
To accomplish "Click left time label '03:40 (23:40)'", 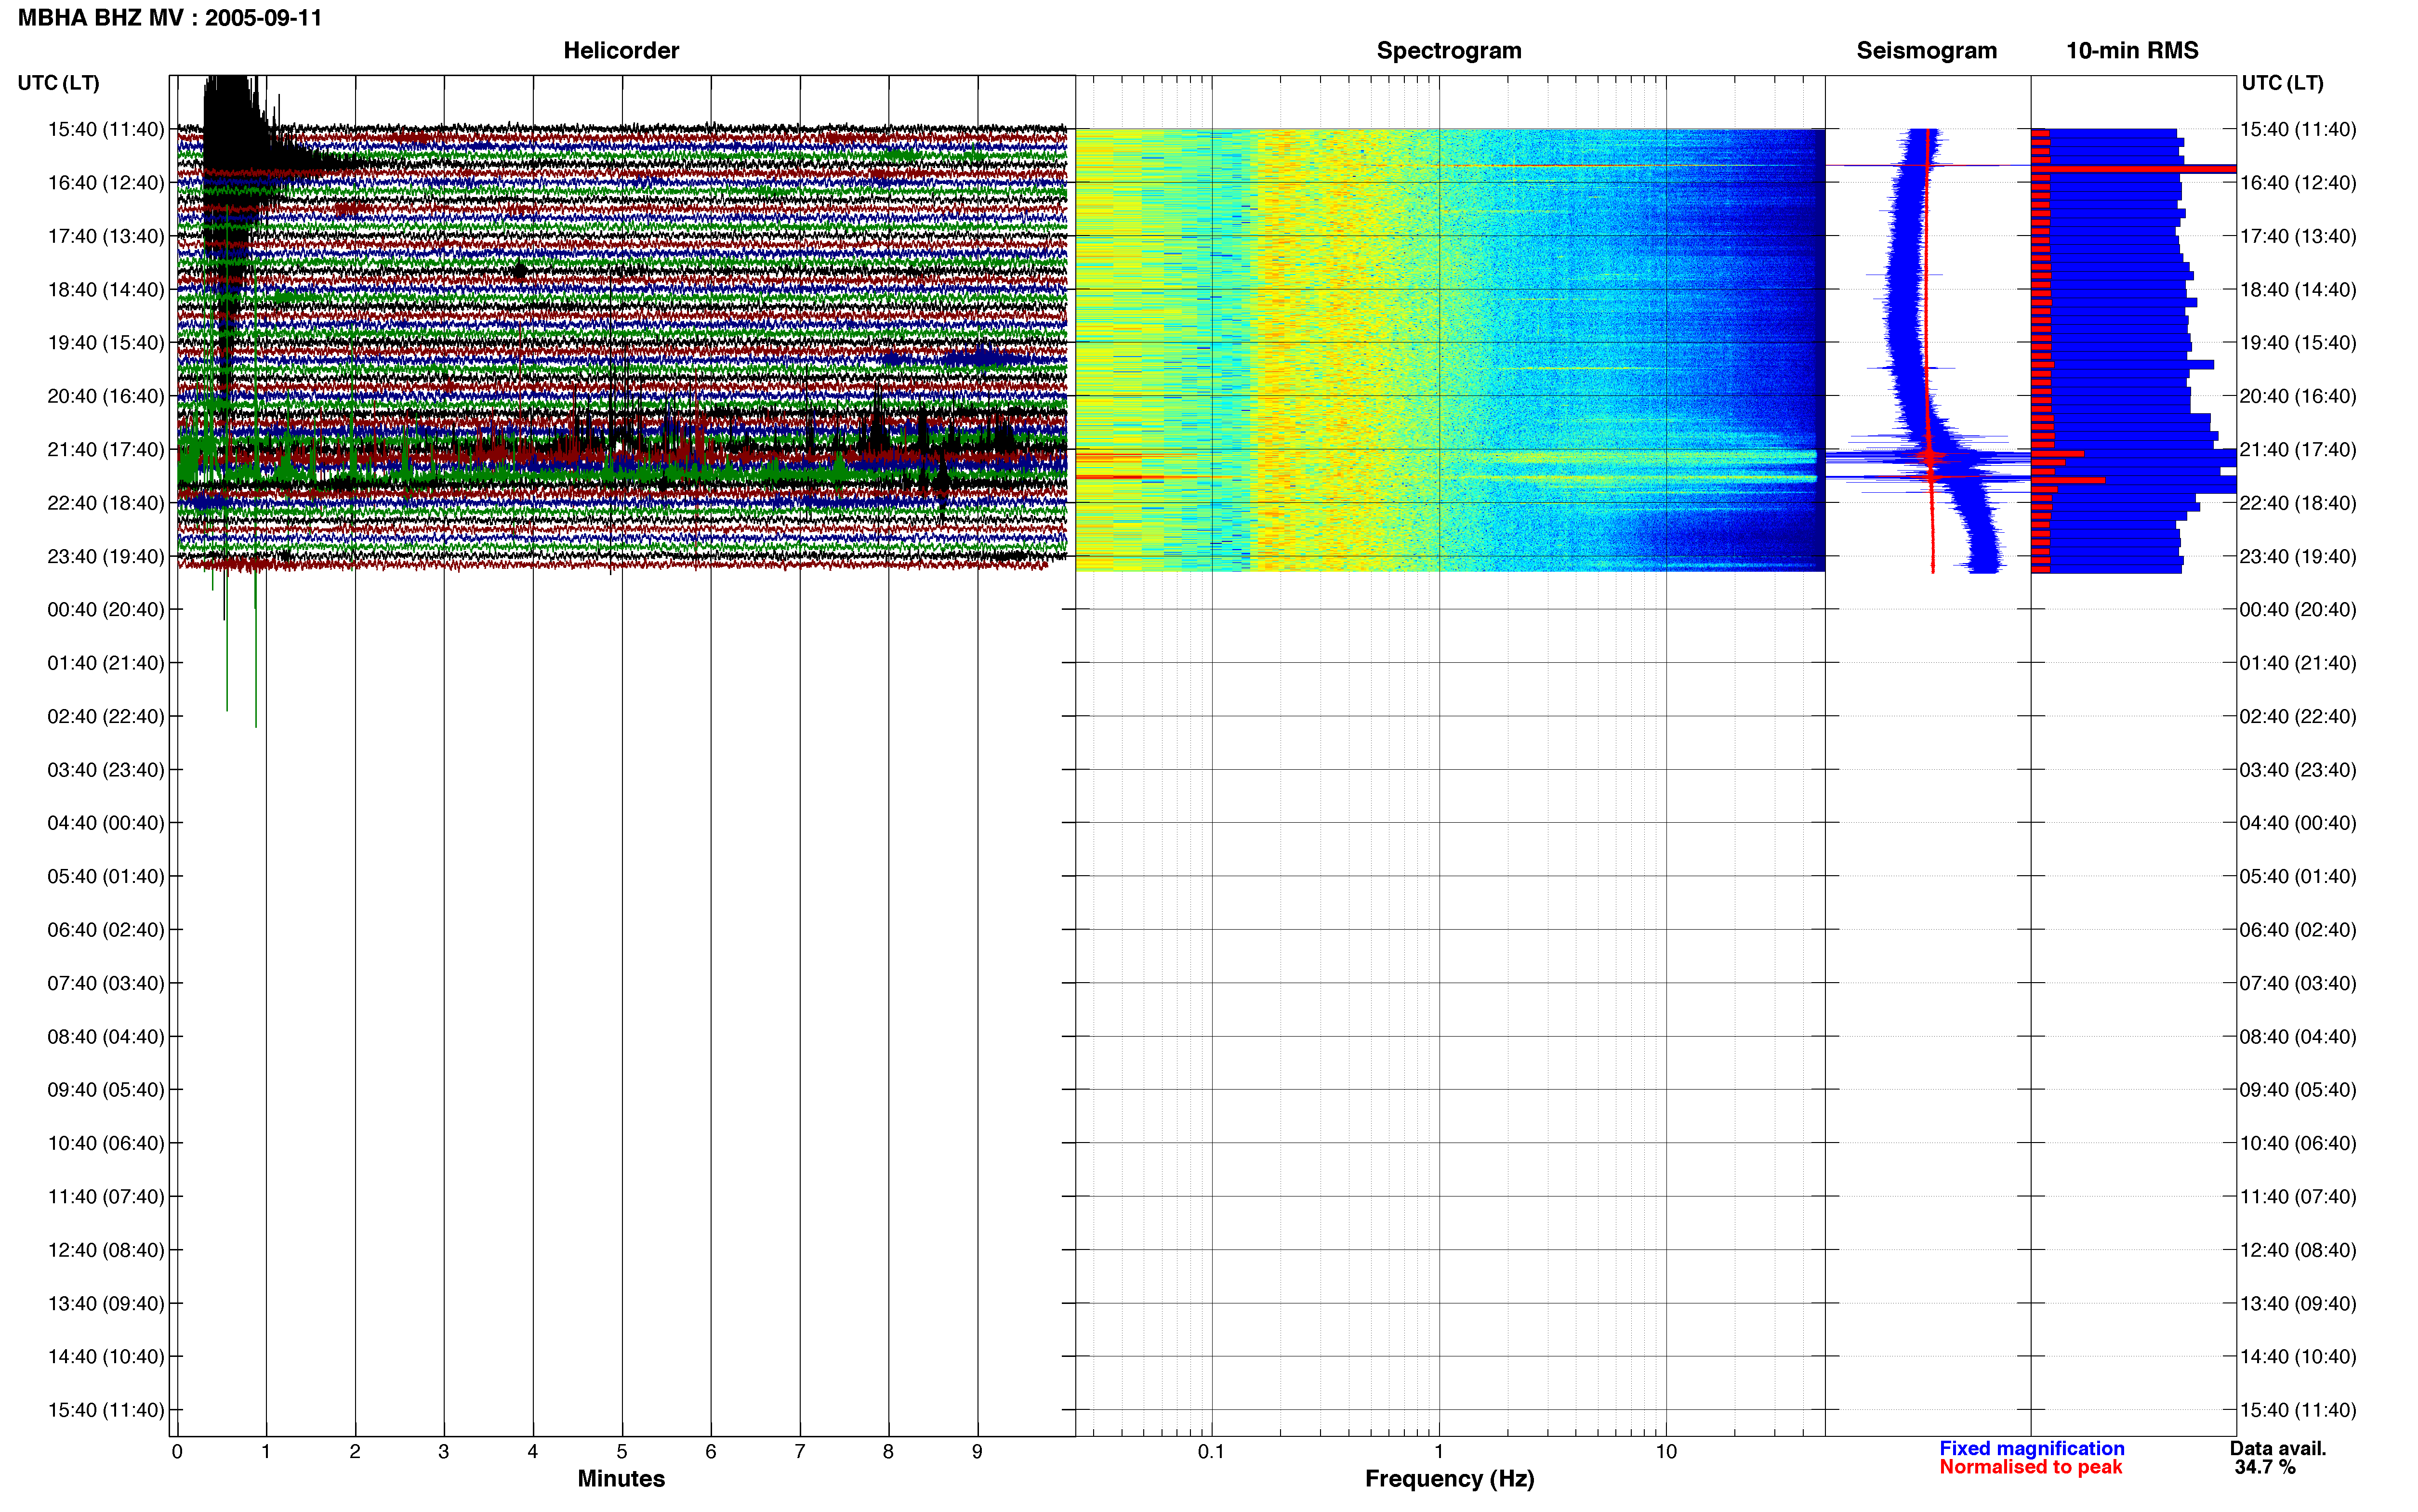I will (x=106, y=770).
